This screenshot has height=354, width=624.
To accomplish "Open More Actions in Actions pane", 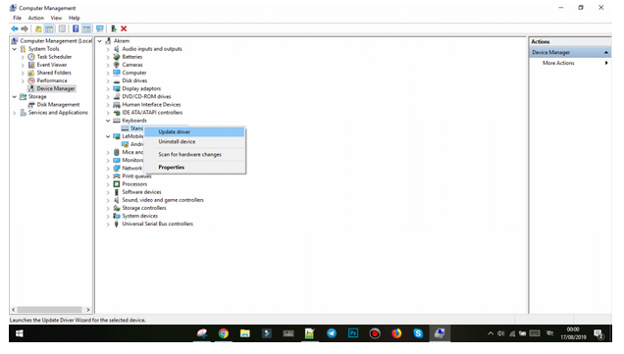I will point(570,63).
